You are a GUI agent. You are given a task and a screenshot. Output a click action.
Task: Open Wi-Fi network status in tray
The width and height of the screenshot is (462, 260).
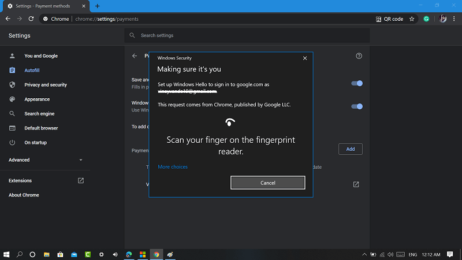click(x=382, y=254)
